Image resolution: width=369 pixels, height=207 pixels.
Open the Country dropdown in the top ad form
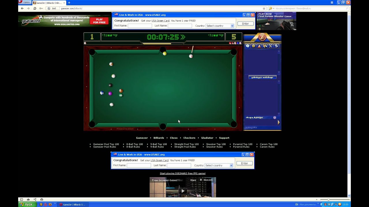[x=220, y=26]
